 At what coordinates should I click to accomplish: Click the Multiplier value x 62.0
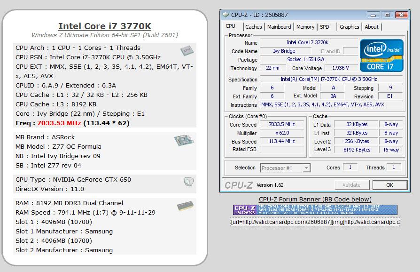tap(282, 133)
